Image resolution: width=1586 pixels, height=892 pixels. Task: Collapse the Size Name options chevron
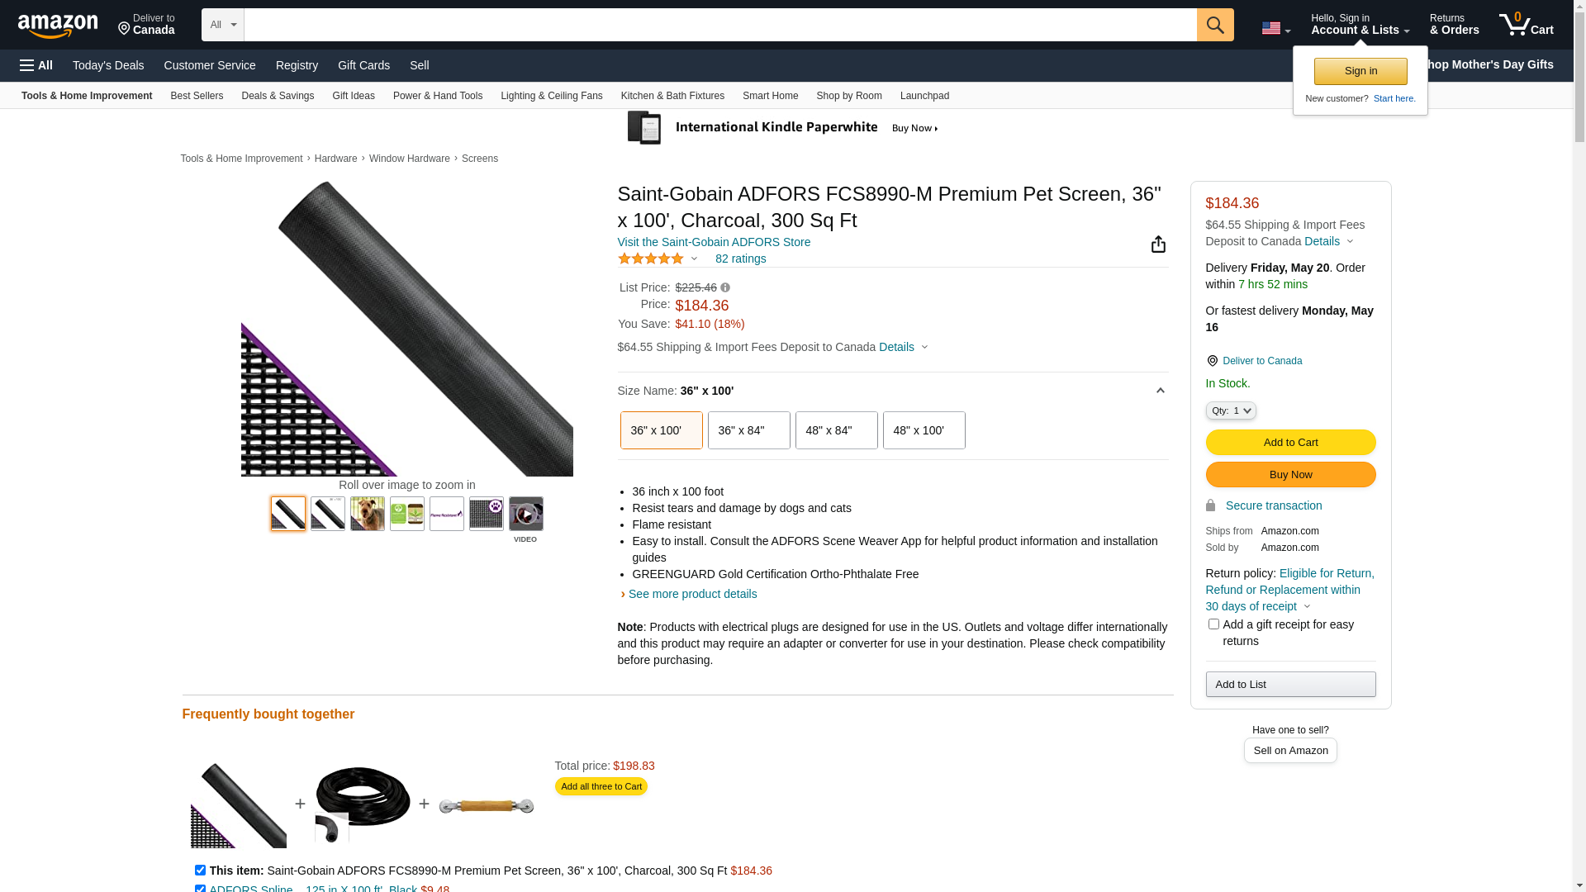coord(1160,391)
